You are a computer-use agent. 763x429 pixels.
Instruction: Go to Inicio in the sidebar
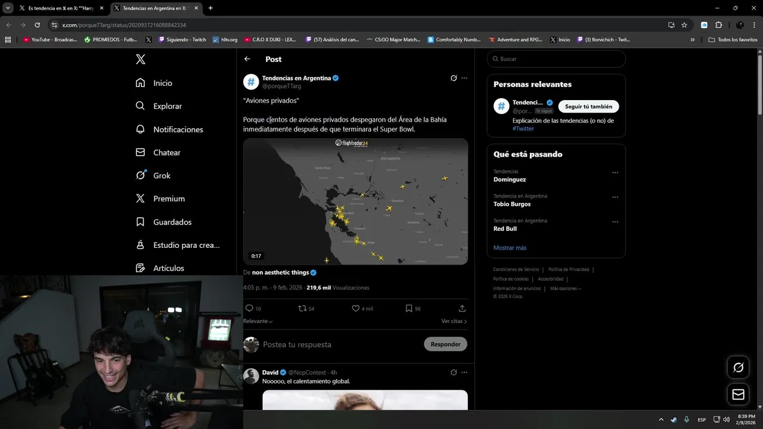(154, 83)
